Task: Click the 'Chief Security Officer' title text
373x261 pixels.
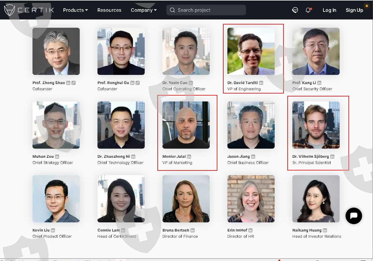Action: [312, 89]
